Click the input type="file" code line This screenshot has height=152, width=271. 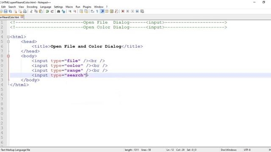[68, 61]
